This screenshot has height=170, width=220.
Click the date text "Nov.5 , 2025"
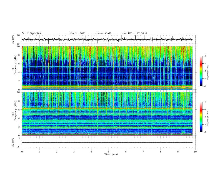[77, 33]
